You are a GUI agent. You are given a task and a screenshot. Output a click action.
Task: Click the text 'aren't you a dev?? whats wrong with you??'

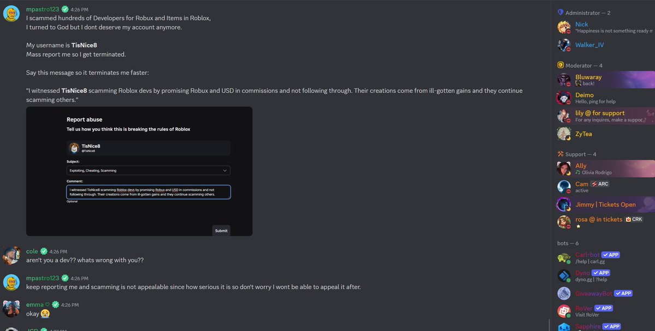[x=85, y=260]
